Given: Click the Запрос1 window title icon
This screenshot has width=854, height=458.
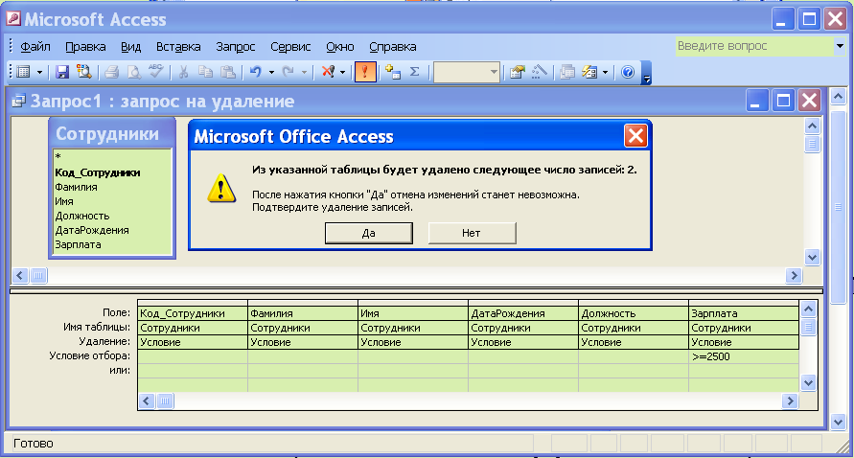Looking at the screenshot, I should tap(18, 102).
